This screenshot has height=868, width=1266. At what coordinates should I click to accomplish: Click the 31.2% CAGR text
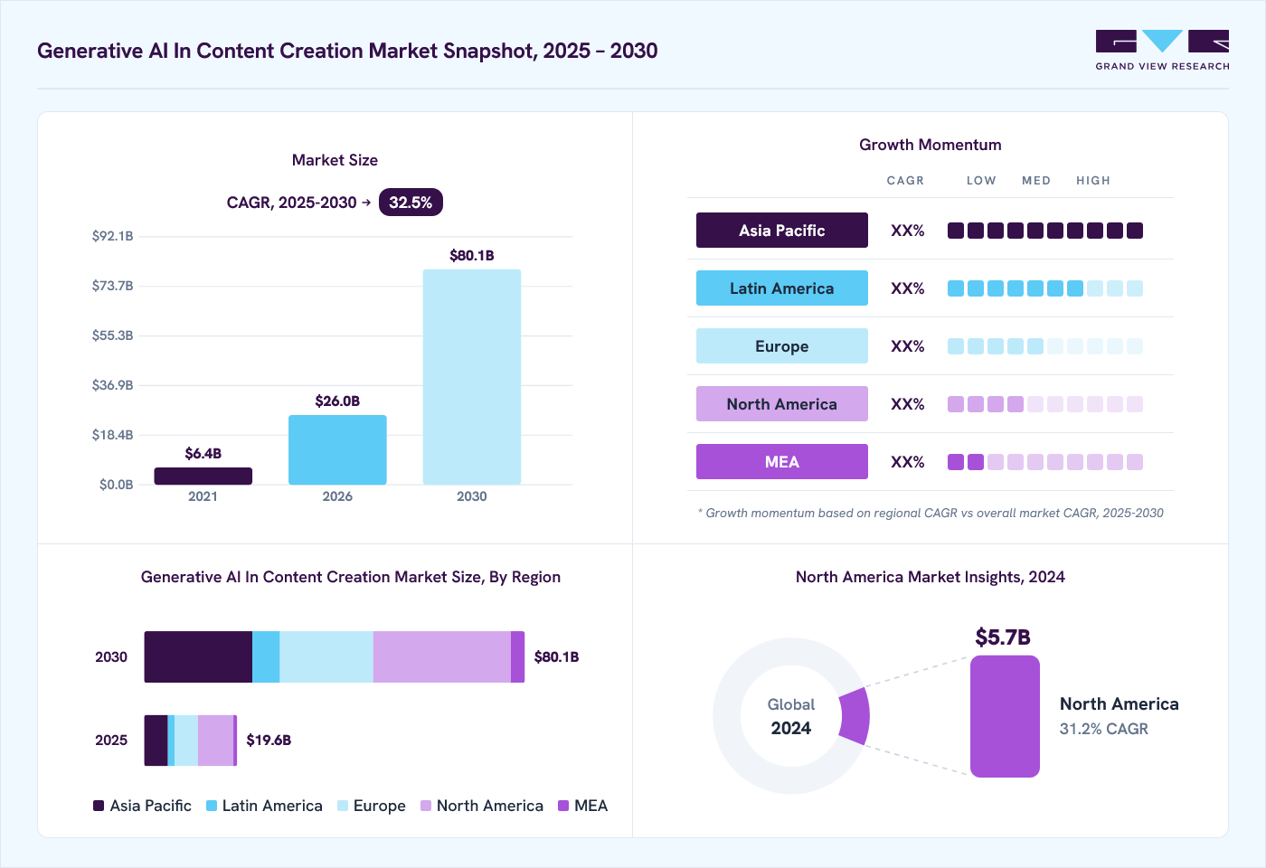point(1104,729)
